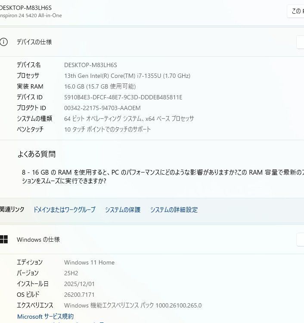Select pen and touch value 10 タッチ ポイント

[108, 129]
